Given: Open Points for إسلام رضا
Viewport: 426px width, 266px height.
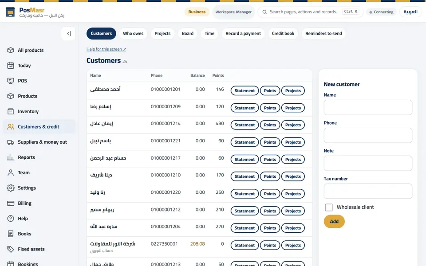Looking at the screenshot, I should 270,108.
